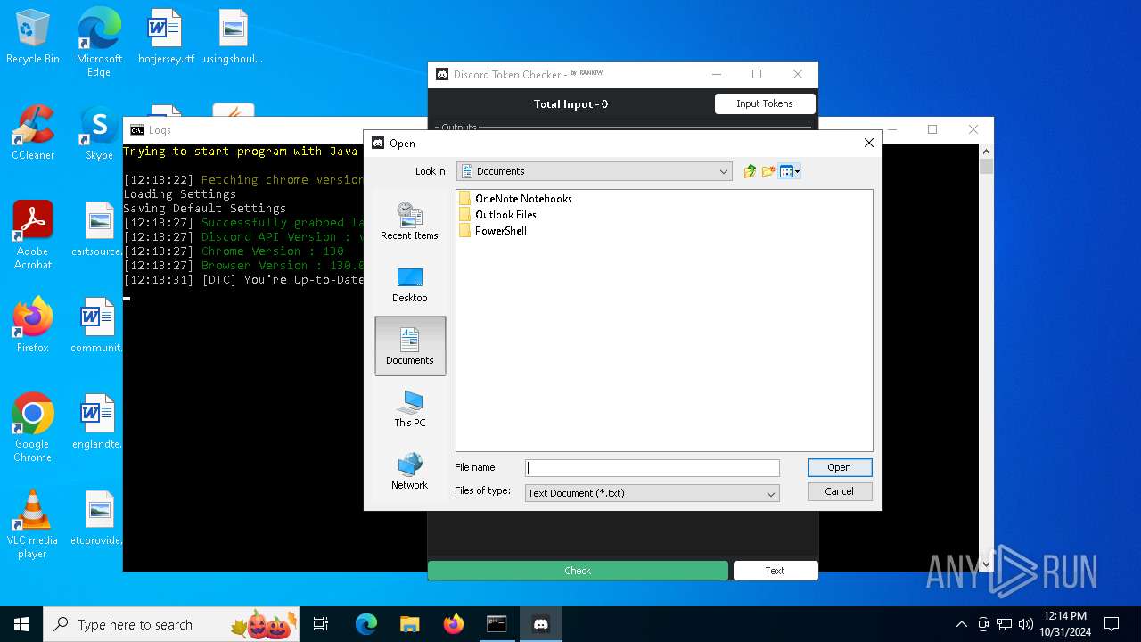Select the OneNote Notebooks folder
The image size is (1141, 642).
515,199
